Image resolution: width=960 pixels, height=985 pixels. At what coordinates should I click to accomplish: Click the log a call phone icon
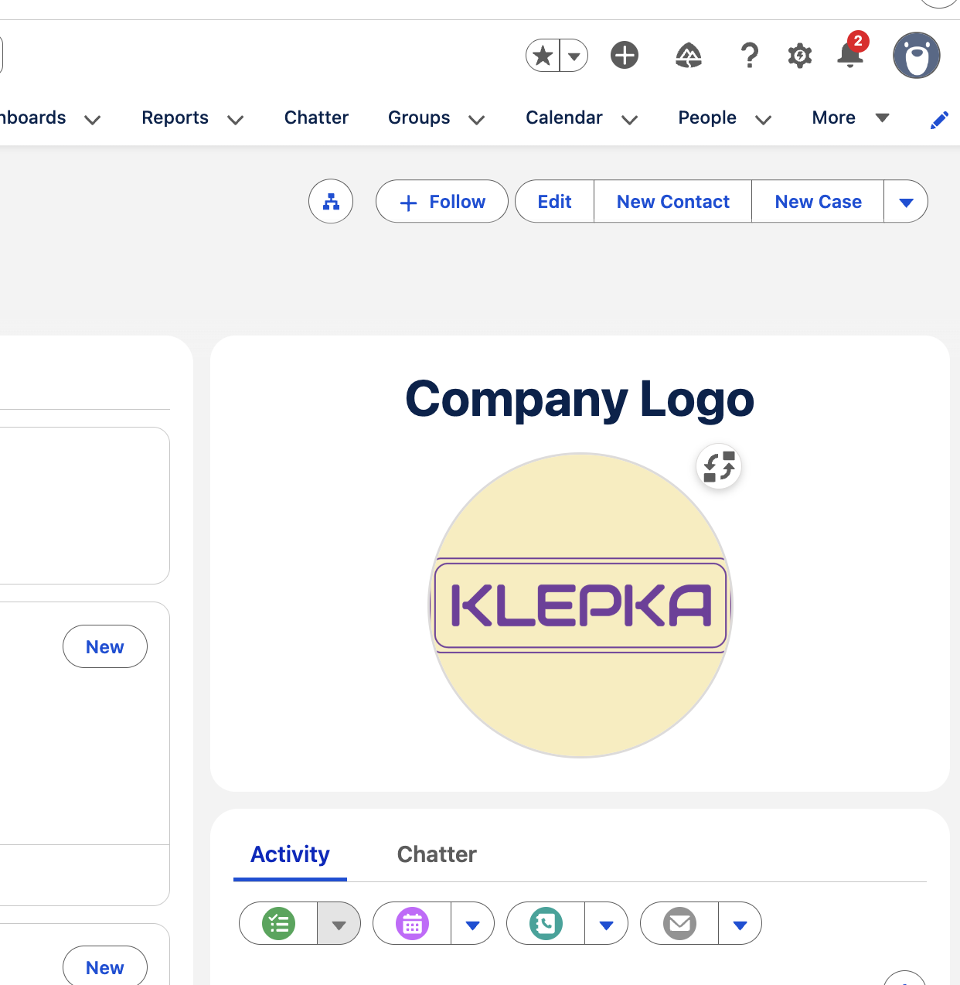(546, 924)
